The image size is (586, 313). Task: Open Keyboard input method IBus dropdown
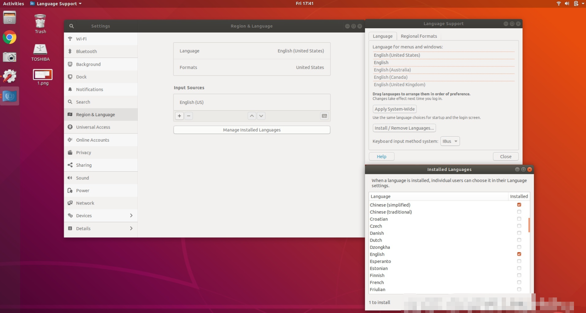450,141
